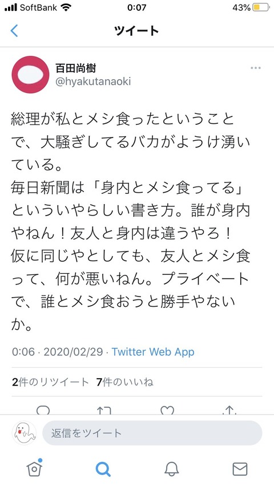This screenshot has height=487, width=274.
Task: Tap the reply speech bubble icon
Action: (43, 411)
